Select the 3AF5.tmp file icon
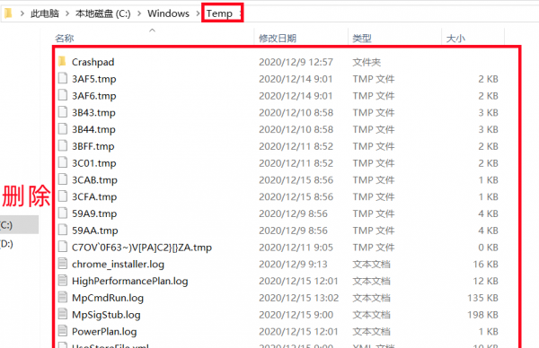Screen dimensions: 539x348 click(63, 79)
